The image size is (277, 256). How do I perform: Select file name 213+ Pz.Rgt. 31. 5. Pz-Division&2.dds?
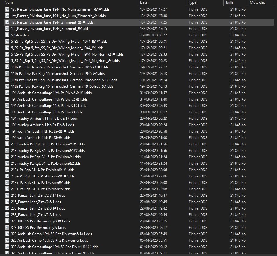point(41,189)
